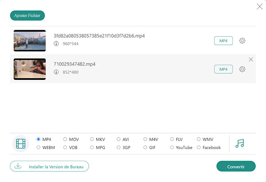The height and width of the screenshot is (182, 266).
Task: Click info icon beside 960*544 resolution
Action: (x=56, y=44)
